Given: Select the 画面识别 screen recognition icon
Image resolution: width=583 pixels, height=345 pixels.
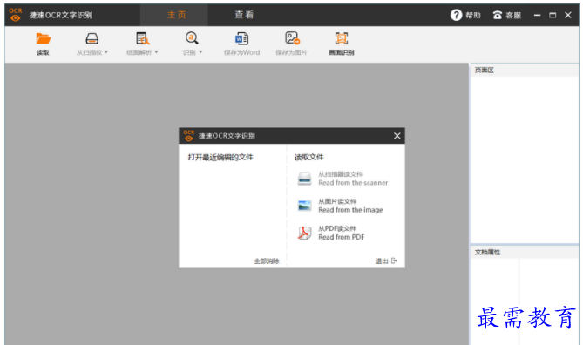Looking at the screenshot, I should pos(342,38).
